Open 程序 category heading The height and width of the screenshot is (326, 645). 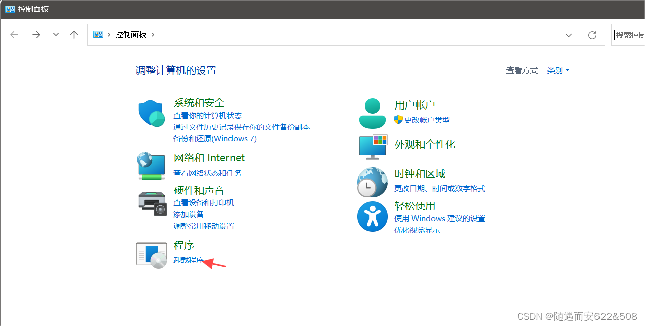(x=184, y=246)
